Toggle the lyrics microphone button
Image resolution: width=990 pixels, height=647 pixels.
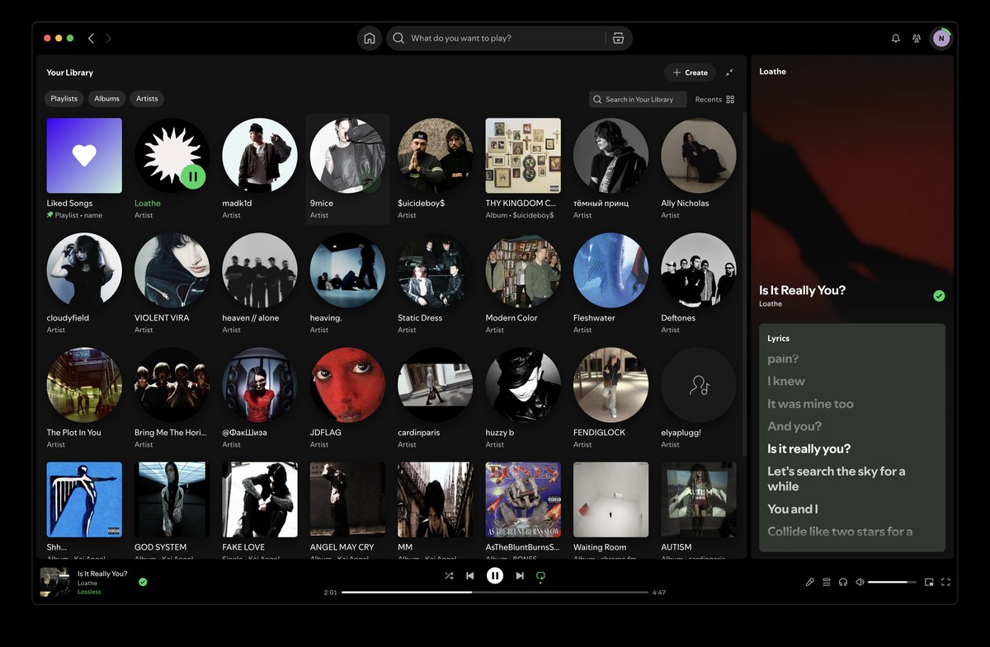tap(810, 582)
